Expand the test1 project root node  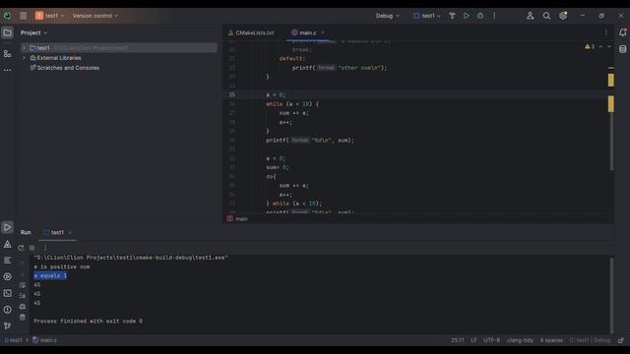pos(24,48)
